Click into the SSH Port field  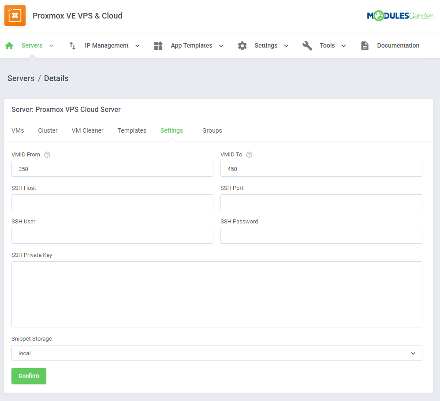(321, 202)
